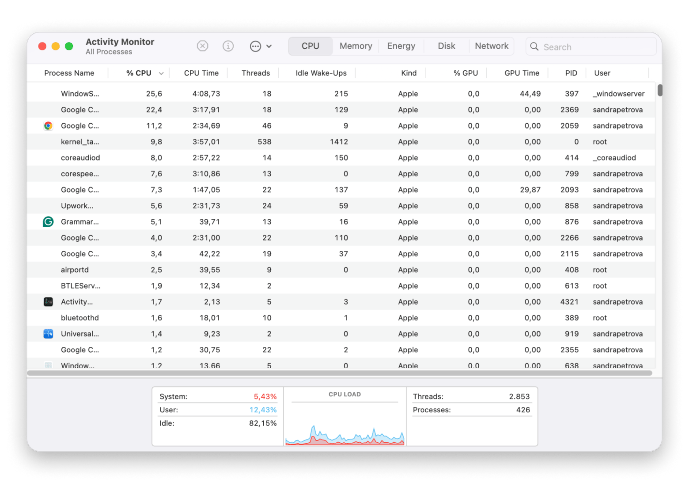Viewport: 689px width, 487px height.
Task: Expand the chevron beside the ellipsis button
Action: click(x=269, y=46)
